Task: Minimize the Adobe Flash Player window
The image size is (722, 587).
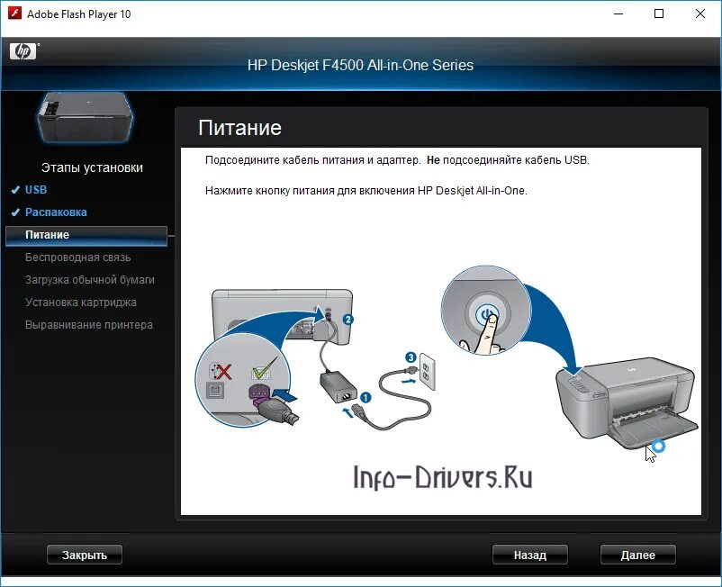Action: coord(618,14)
